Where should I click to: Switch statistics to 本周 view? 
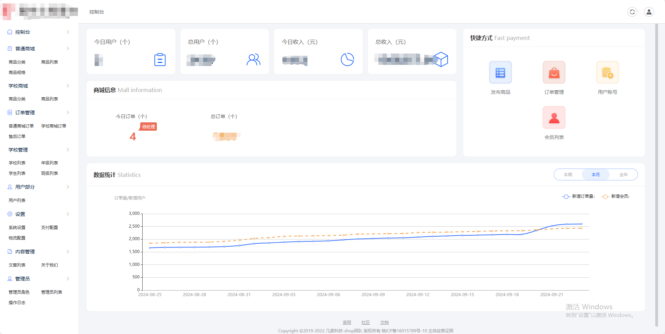pos(568,174)
